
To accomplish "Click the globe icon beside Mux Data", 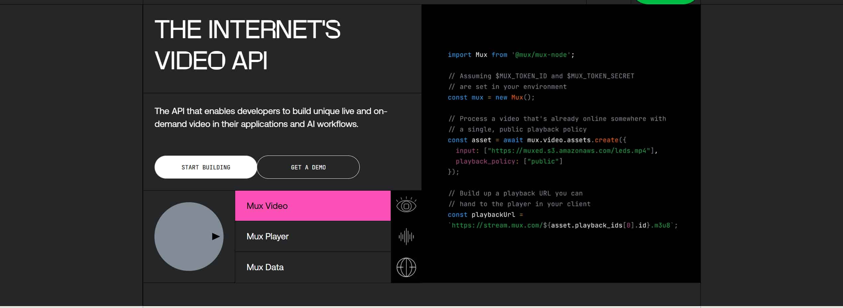I will click(406, 267).
